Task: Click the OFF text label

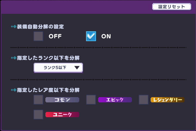Action: (x=55, y=36)
